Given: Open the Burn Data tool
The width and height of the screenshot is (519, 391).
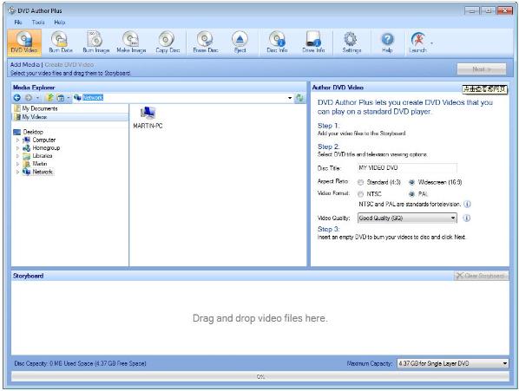Looking at the screenshot, I should [61, 42].
